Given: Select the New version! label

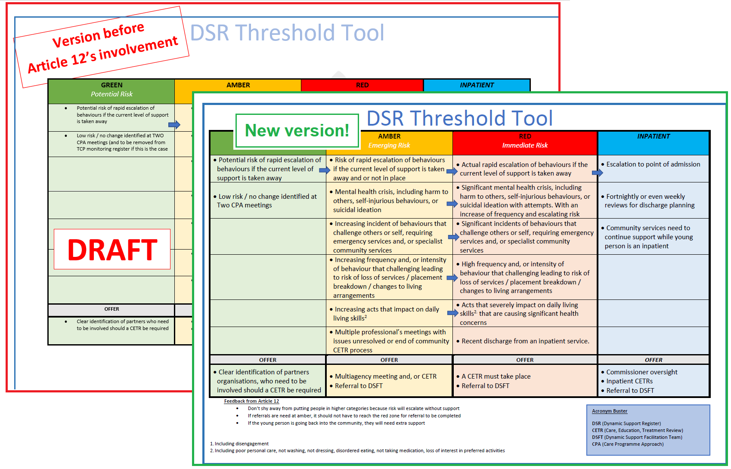Looking at the screenshot, I should (297, 130).
